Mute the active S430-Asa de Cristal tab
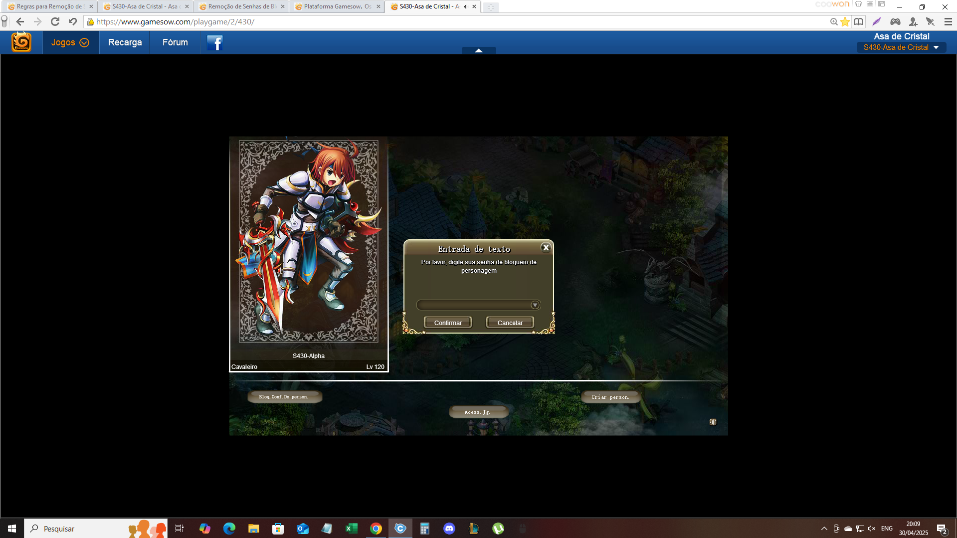Screen dimensions: 957x538 pos(466,6)
